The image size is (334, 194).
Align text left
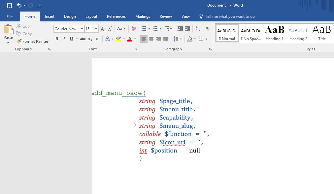click(x=144, y=39)
